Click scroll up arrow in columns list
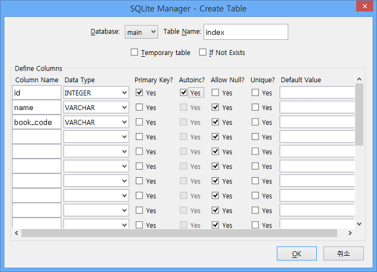 click(359, 79)
